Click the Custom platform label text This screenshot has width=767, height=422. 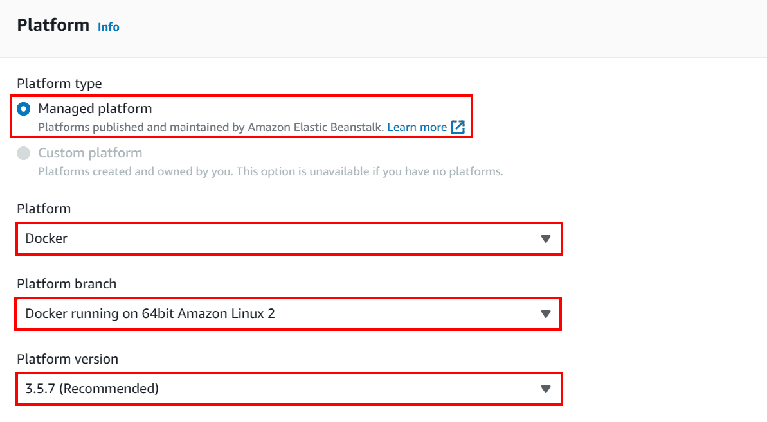click(x=90, y=153)
